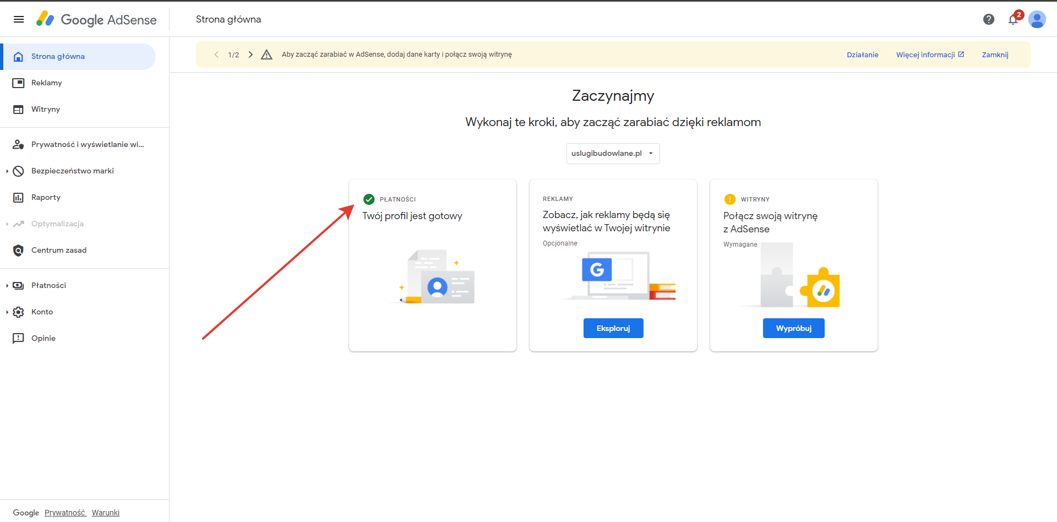
Task: Click the warning triangle in the alert banner
Action: (266, 55)
